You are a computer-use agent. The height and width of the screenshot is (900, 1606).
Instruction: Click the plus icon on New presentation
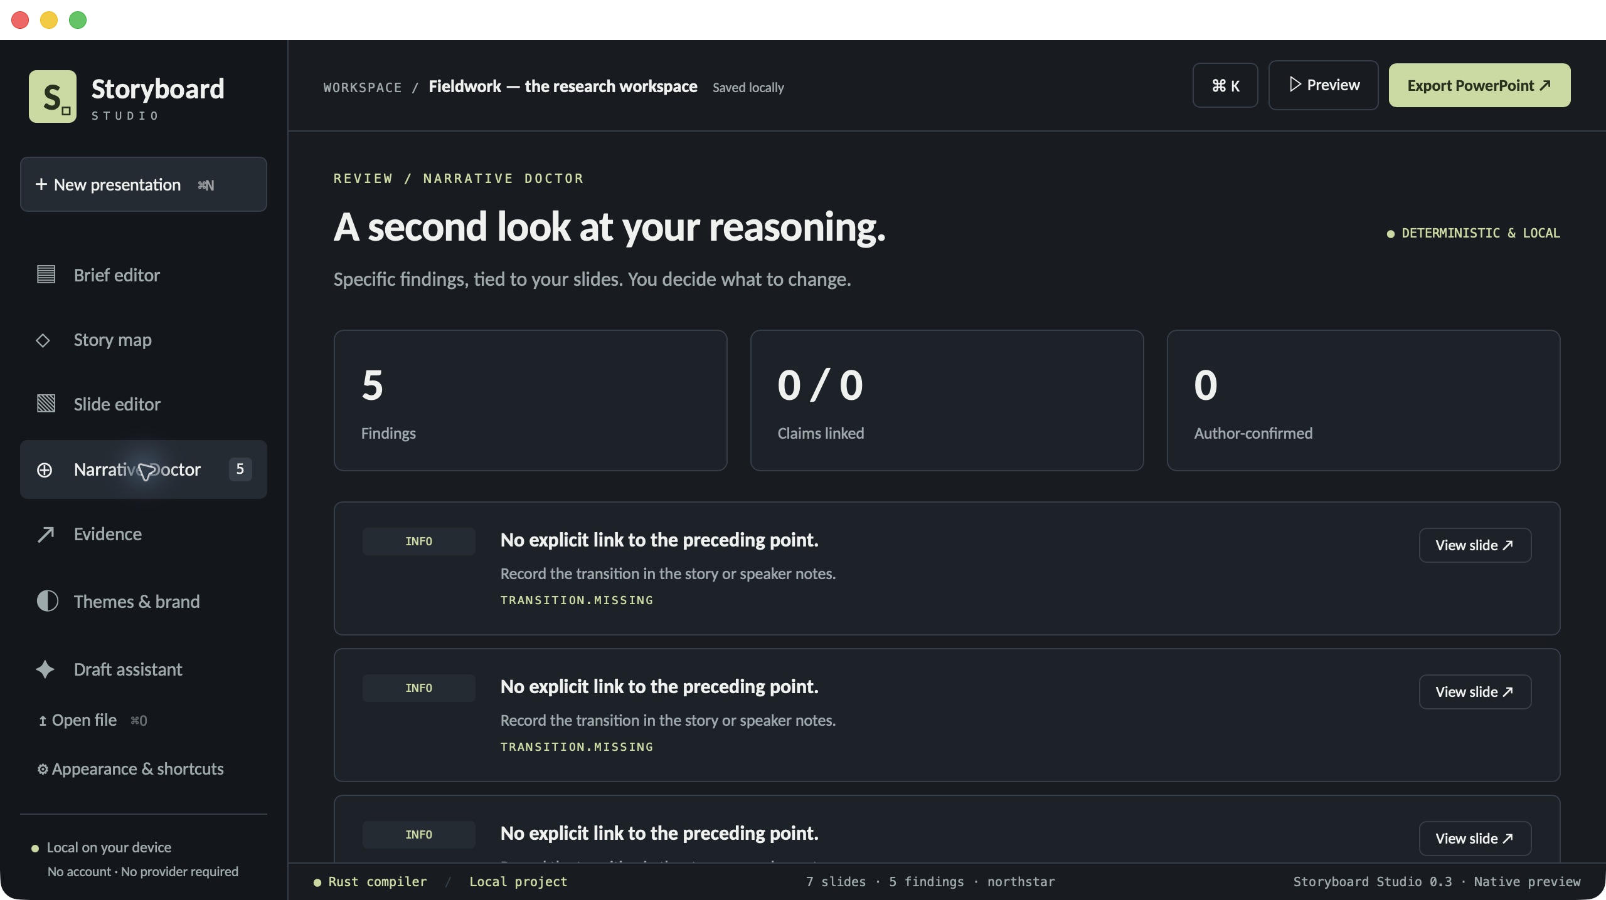(x=41, y=184)
